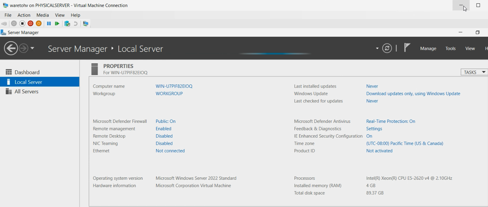Click 'Microsoft Corporation Virtual Machine' text

pyautogui.click(x=193, y=185)
